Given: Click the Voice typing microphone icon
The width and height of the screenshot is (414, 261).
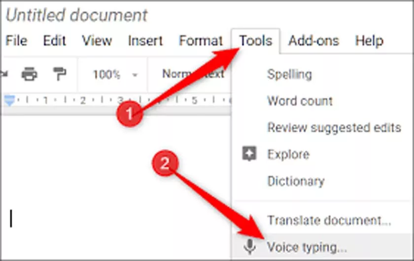Looking at the screenshot, I should [249, 247].
